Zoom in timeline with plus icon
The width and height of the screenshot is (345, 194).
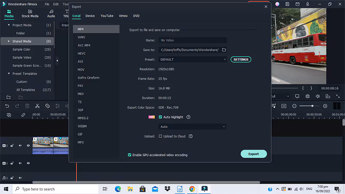[325, 106]
